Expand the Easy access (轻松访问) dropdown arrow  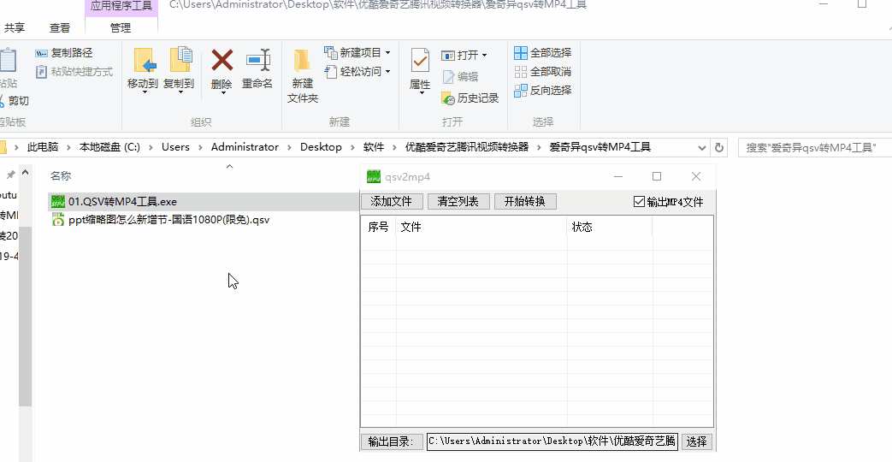point(388,72)
